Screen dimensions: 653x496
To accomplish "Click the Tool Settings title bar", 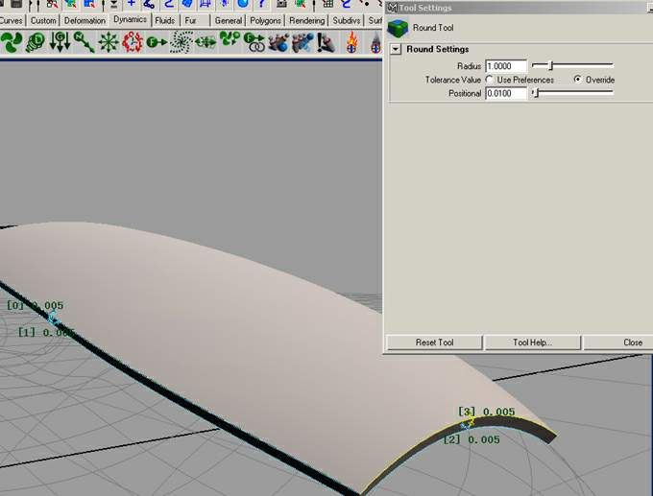I will tap(520, 8).
